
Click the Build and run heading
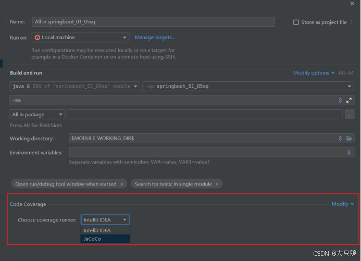(x=26, y=73)
